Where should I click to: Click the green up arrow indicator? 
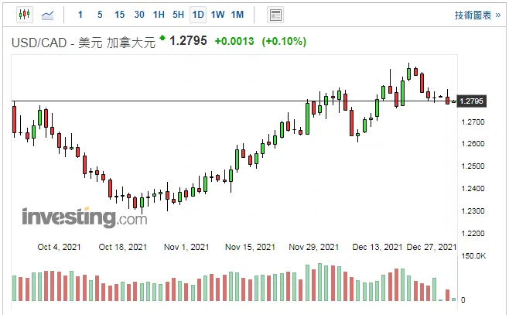click(x=162, y=38)
